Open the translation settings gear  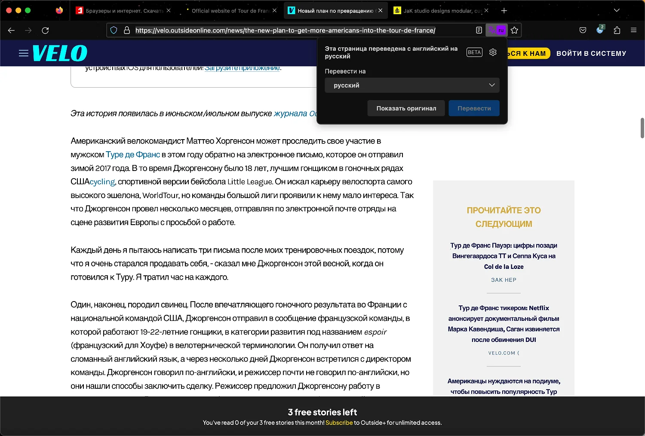tap(493, 52)
